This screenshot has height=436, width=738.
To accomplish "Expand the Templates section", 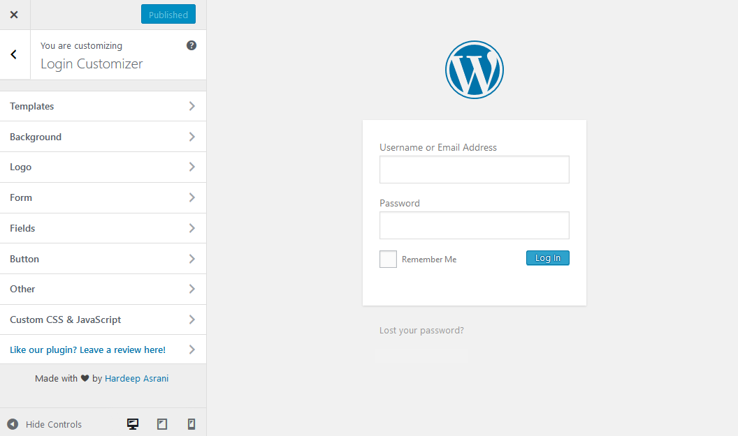I will click(103, 106).
